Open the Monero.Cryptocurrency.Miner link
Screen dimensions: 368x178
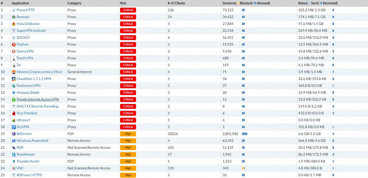click(40, 72)
